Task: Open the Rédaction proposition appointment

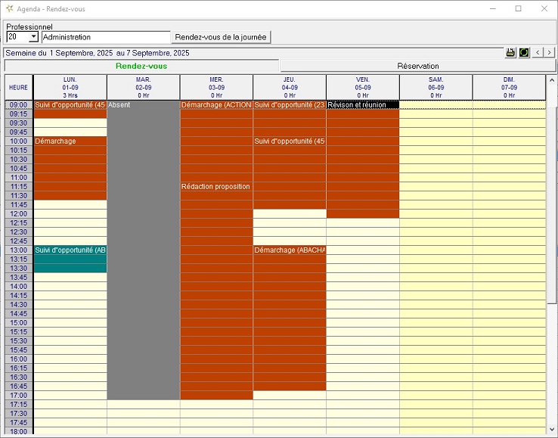Action: coord(215,187)
